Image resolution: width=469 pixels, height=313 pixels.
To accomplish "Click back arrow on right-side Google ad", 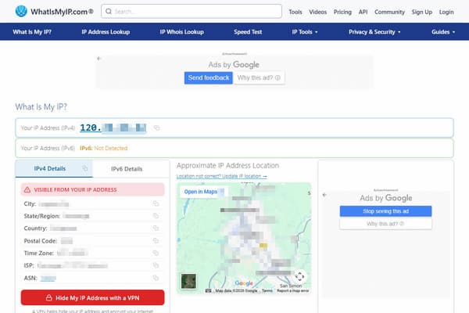I will coord(324,195).
